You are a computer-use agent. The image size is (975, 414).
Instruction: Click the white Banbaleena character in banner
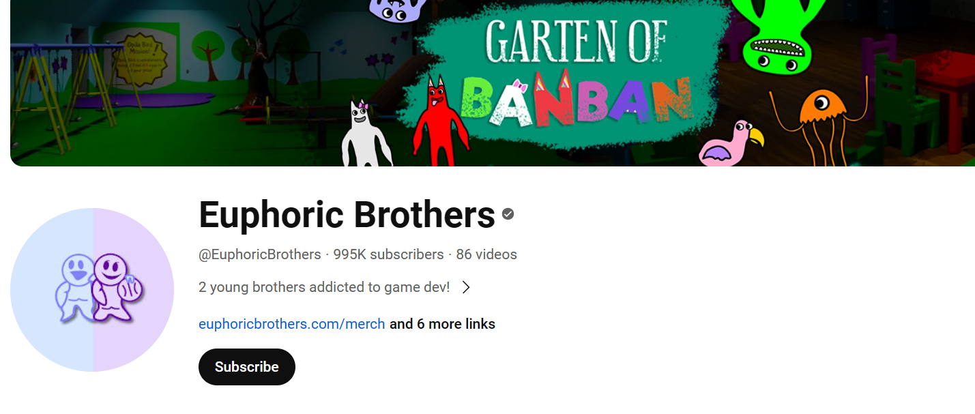pyautogui.click(x=365, y=133)
